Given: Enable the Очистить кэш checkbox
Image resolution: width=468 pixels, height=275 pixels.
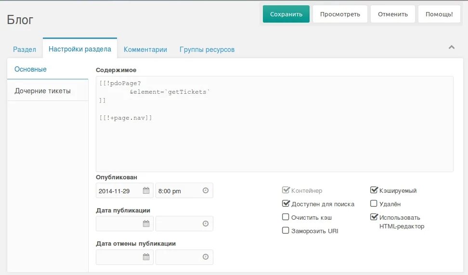Looking at the screenshot, I should coord(286,217).
